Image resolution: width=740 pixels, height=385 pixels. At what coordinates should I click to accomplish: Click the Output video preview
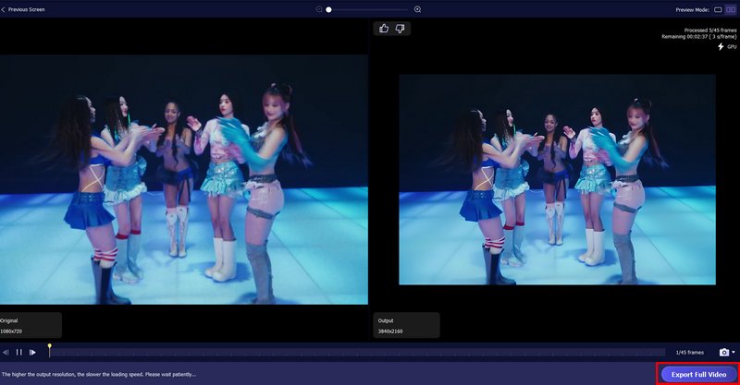[557, 179]
